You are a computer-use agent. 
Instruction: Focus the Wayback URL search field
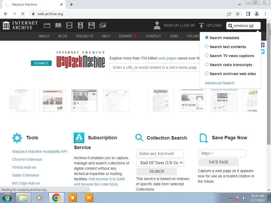(x=155, y=67)
